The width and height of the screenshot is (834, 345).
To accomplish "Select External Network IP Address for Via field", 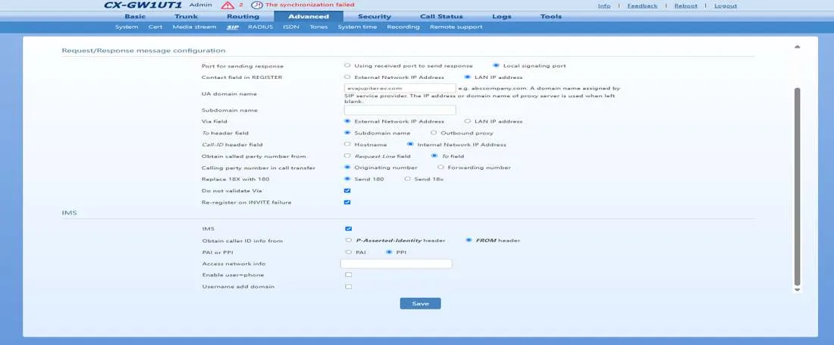I will 347,121.
